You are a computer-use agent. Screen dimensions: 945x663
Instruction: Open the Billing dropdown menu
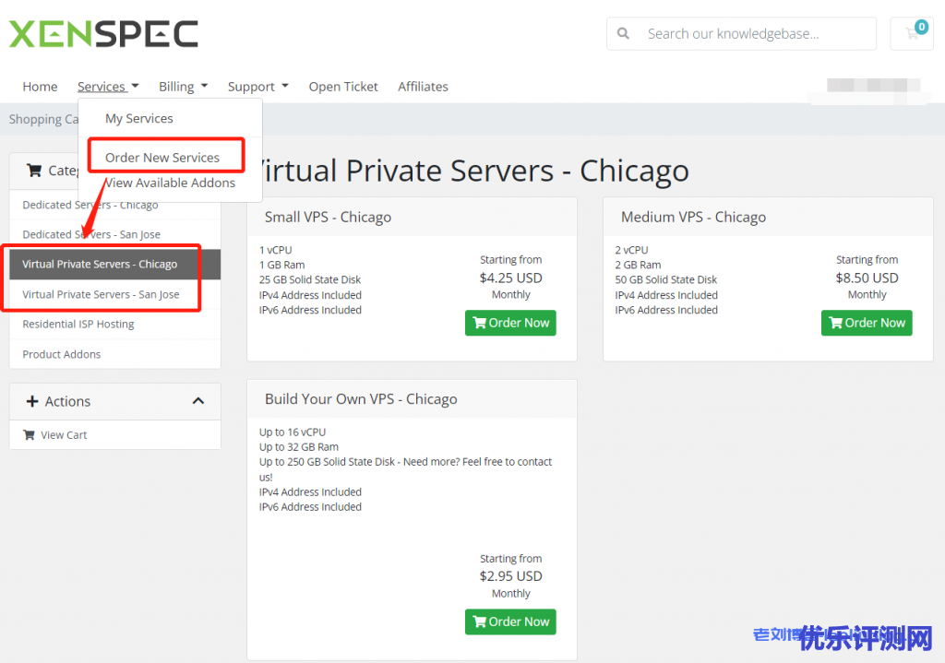coord(184,87)
